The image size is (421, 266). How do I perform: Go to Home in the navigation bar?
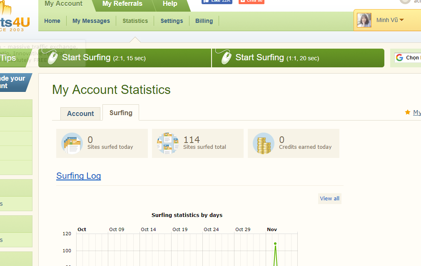coord(52,21)
